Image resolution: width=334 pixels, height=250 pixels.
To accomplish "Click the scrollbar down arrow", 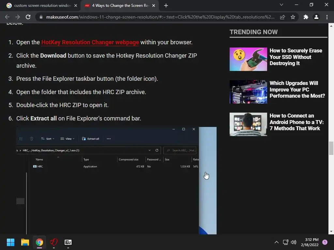I will point(331,231).
